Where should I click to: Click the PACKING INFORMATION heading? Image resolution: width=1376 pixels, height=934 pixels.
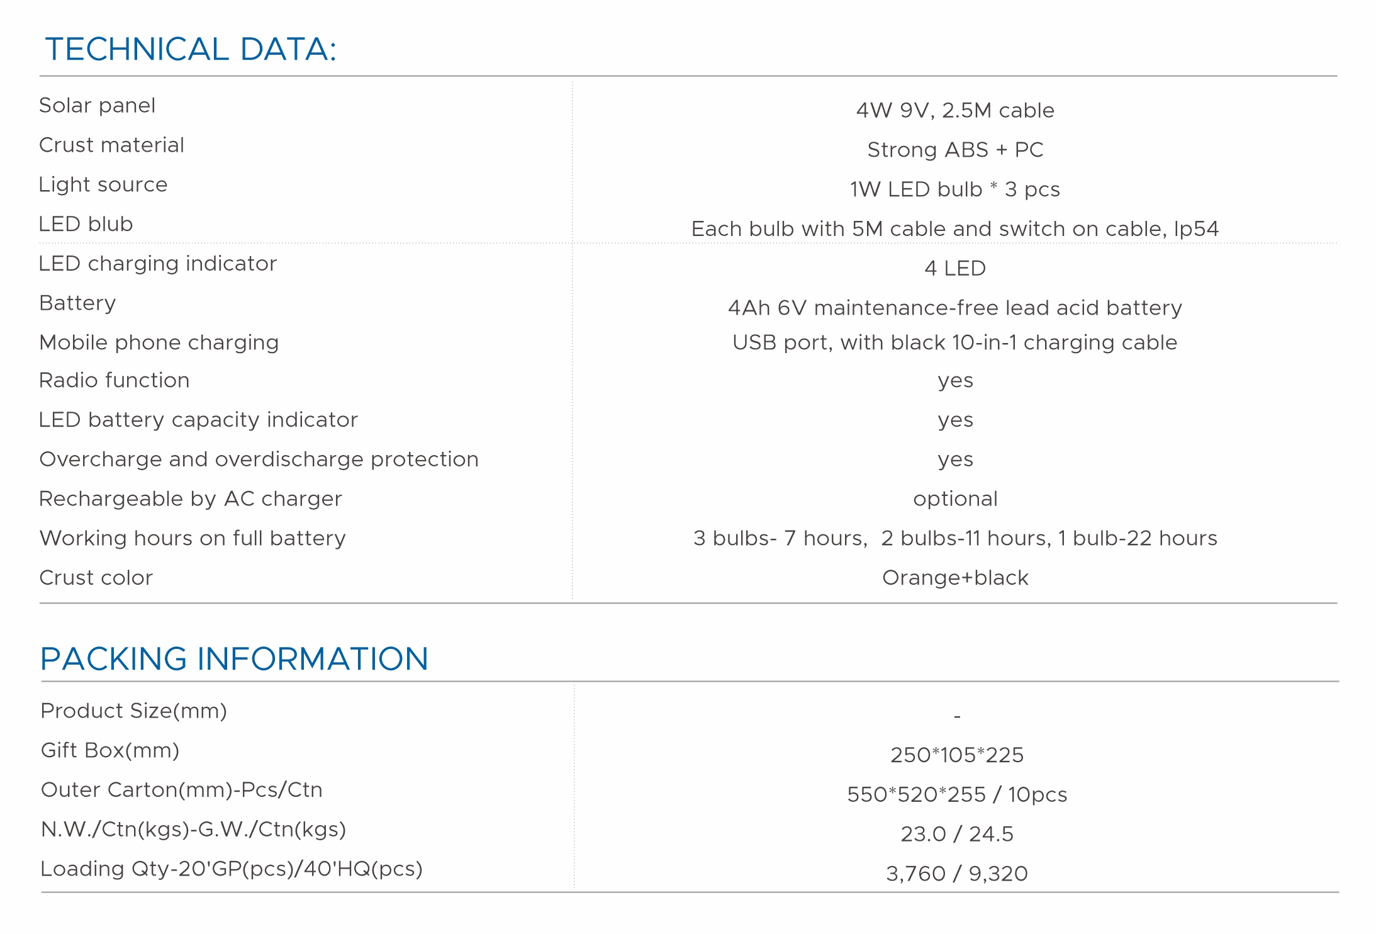click(x=234, y=659)
